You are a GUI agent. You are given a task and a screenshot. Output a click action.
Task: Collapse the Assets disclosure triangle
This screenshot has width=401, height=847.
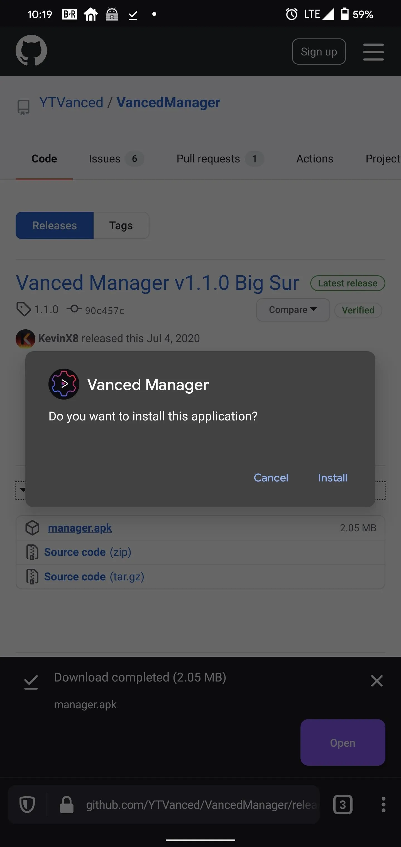click(22, 490)
